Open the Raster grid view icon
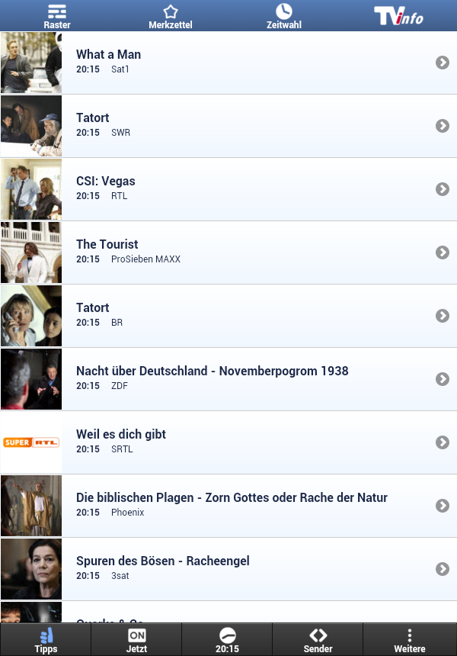This screenshot has height=656, width=457. coord(57,11)
